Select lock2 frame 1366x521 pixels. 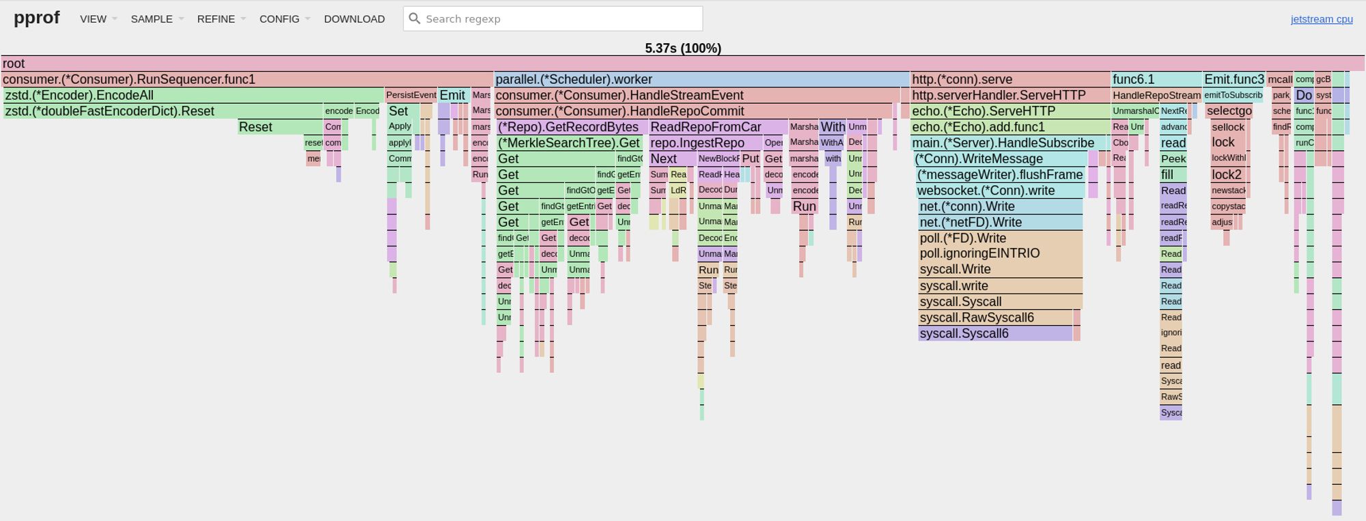[1228, 174]
